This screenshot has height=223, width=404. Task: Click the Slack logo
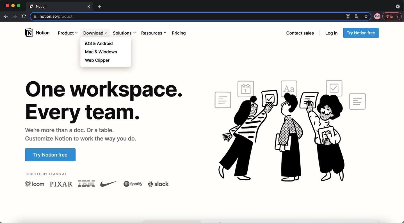(x=158, y=184)
